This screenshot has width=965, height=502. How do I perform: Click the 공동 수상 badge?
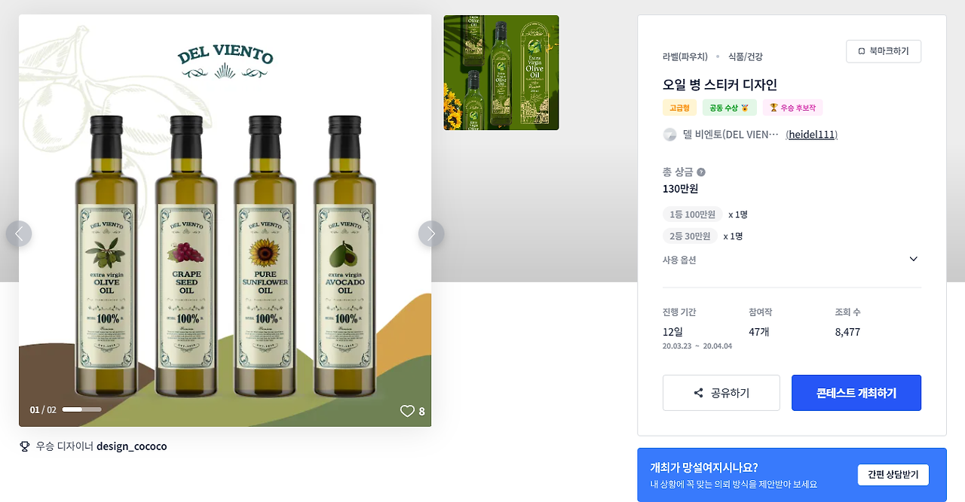coord(730,108)
